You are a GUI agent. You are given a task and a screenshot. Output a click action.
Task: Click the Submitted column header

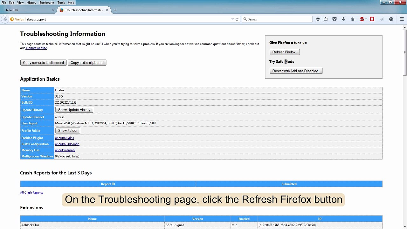pyautogui.click(x=289, y=184)
